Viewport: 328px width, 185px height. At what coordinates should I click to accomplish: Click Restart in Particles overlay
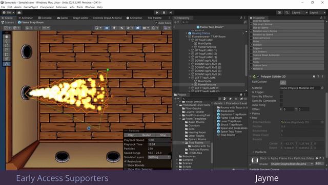[147, 135]
